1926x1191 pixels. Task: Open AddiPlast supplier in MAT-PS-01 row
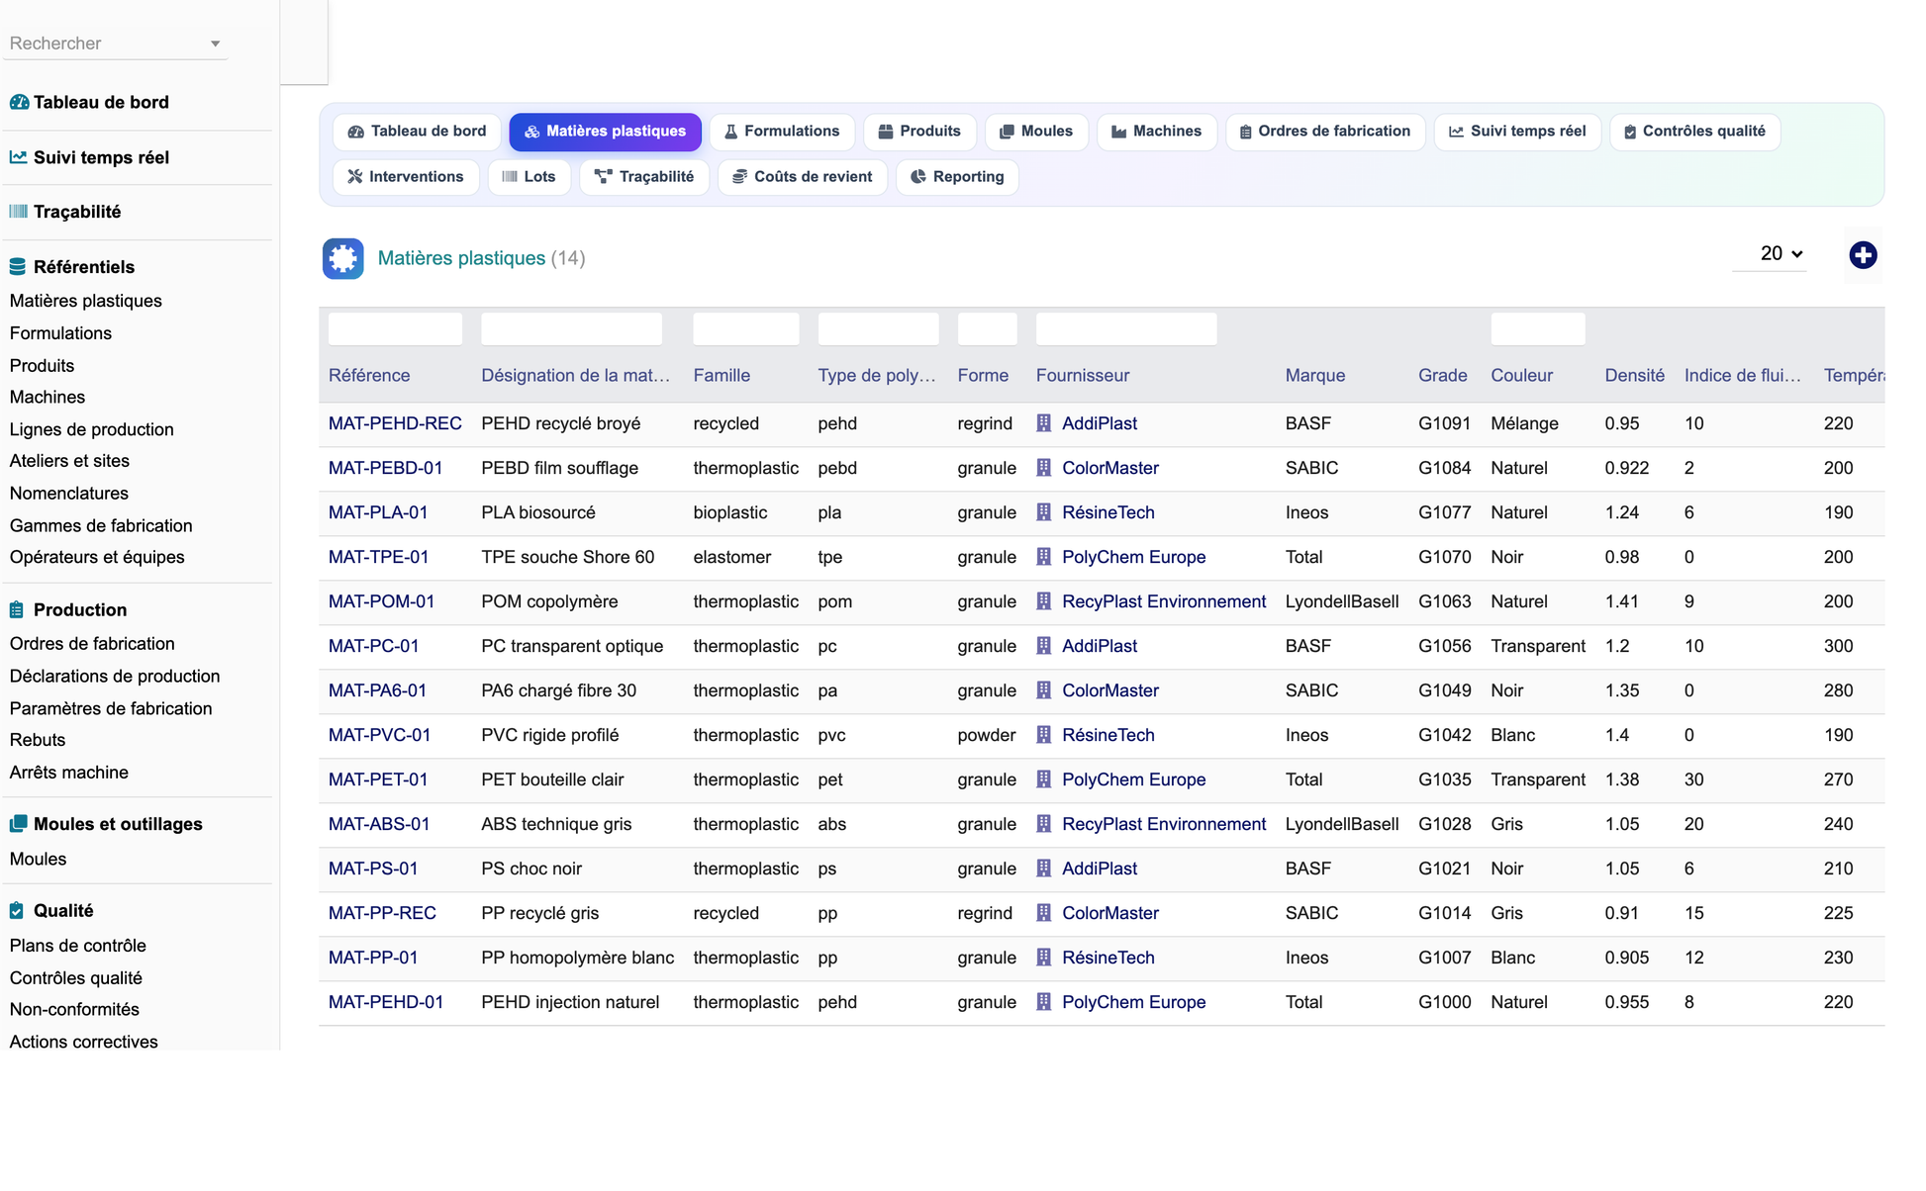[1099, 869]
